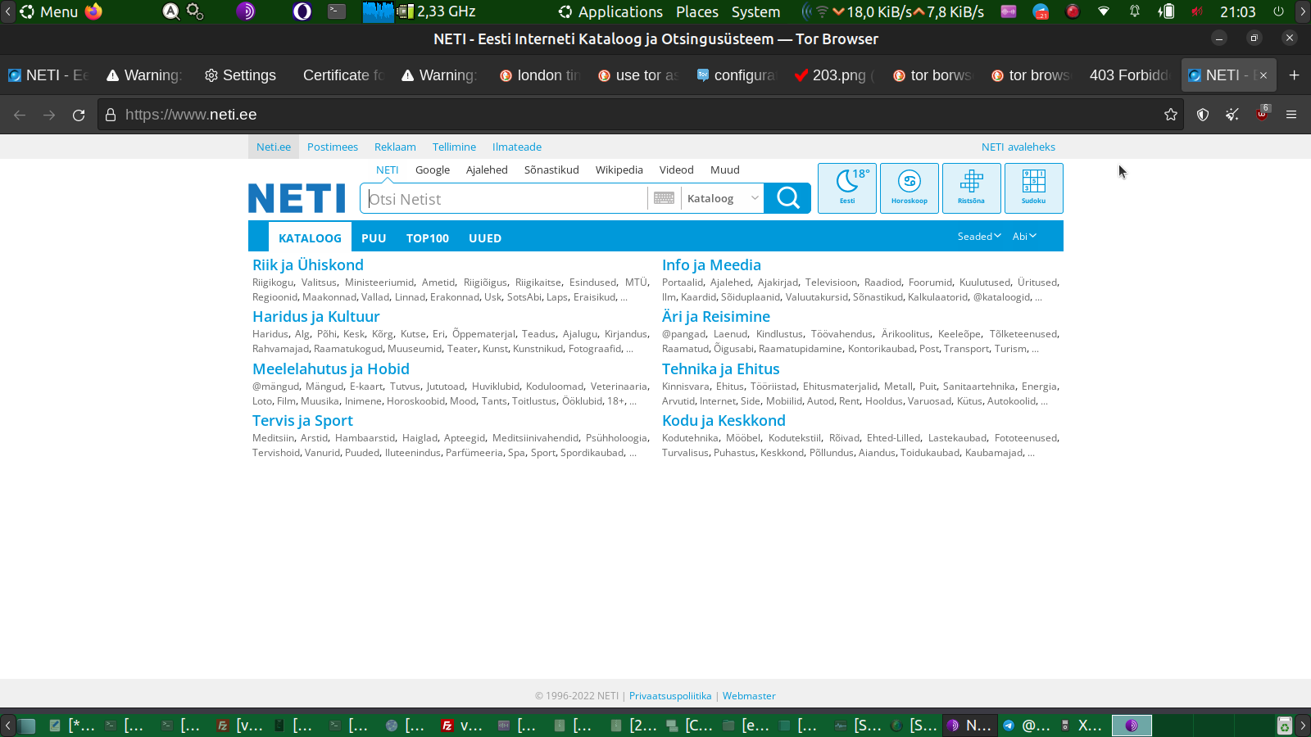Open the browser hamburger menu

(x=1291, y=115)
